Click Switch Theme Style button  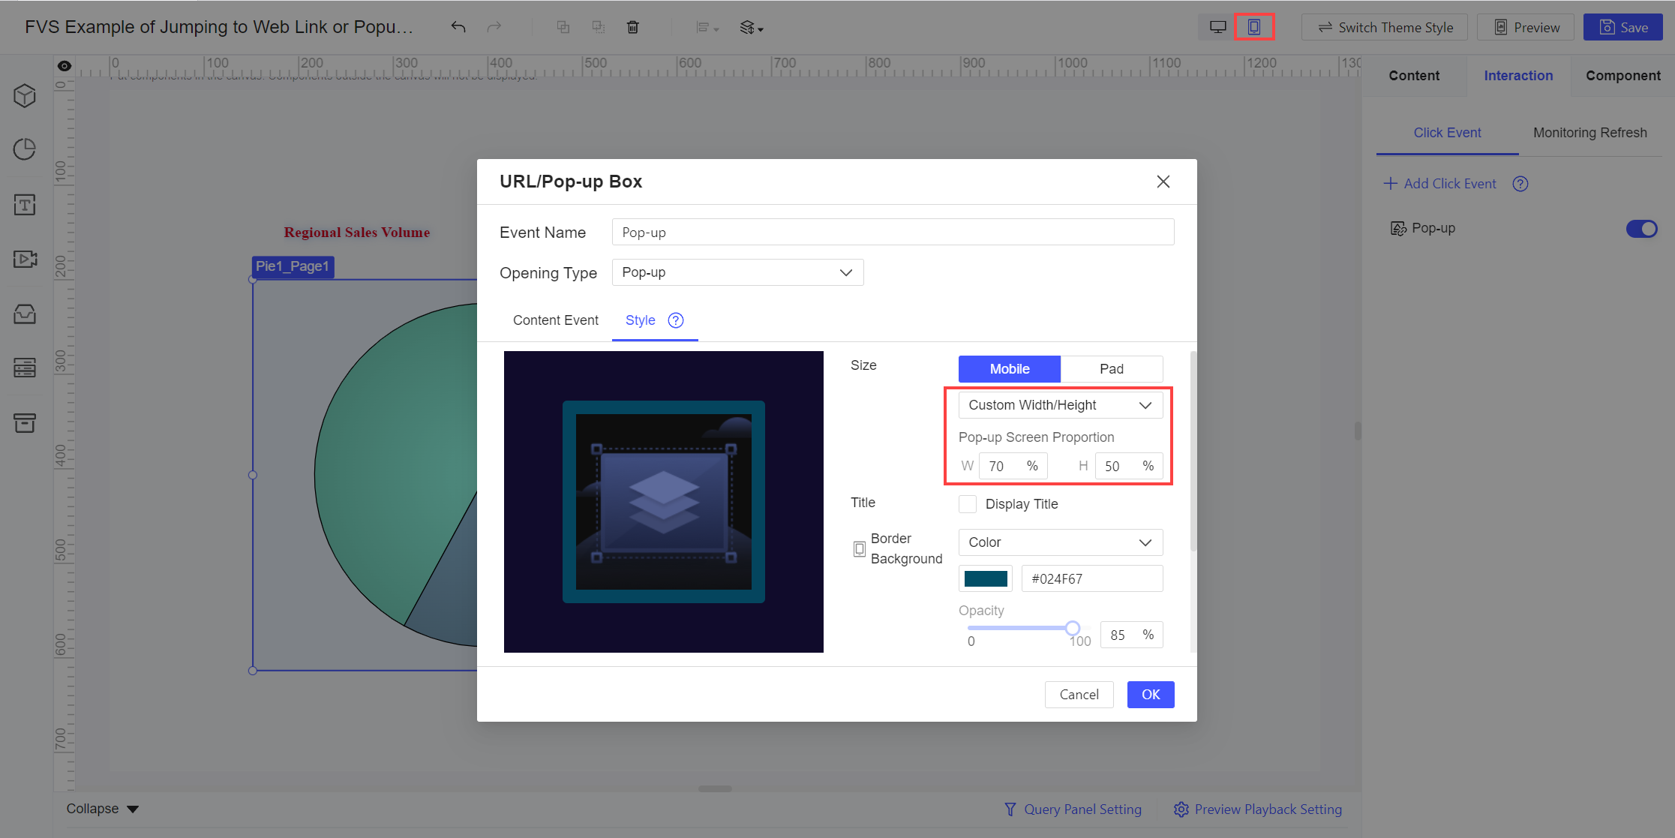coord(1384,27)
